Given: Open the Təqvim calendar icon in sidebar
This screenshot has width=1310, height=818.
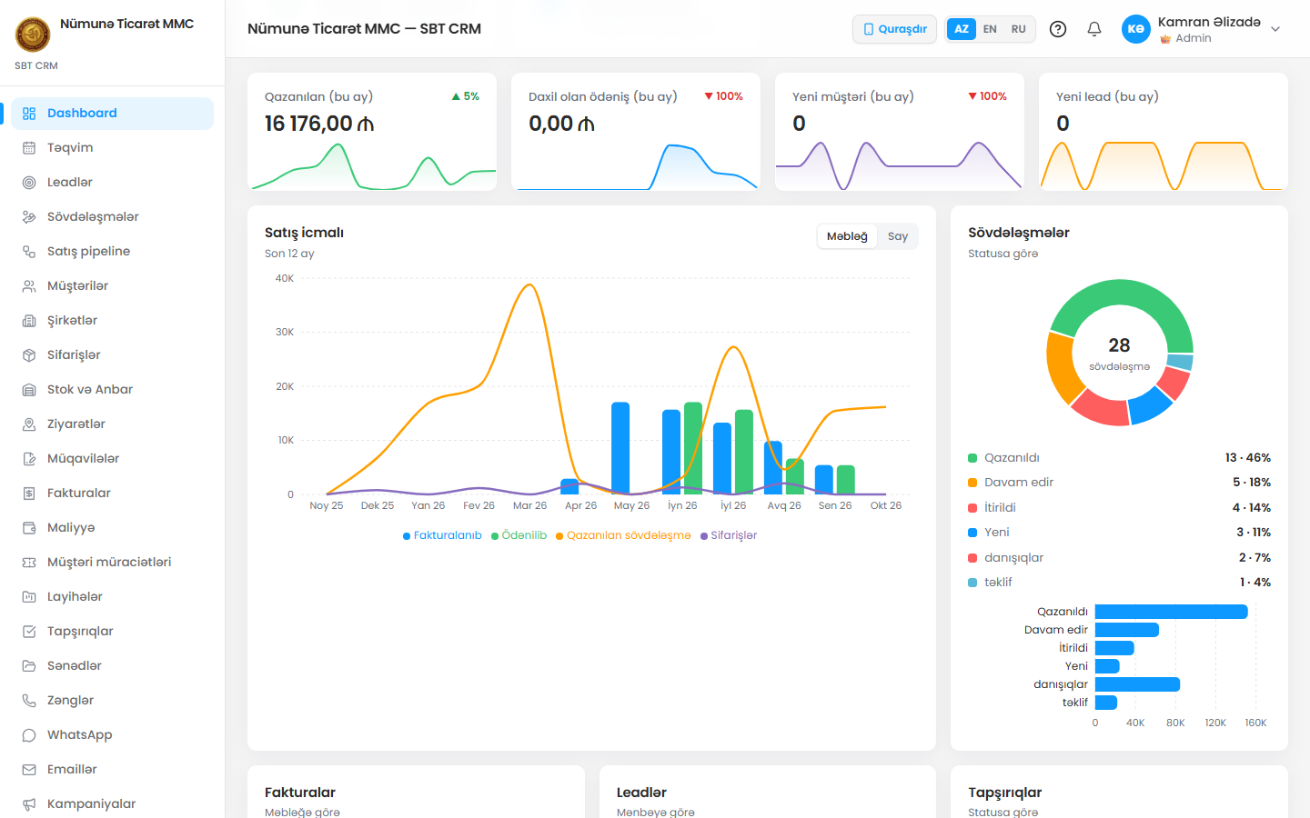Looking at the screenshot, I should pyautogui.click(x=29, y=148).
